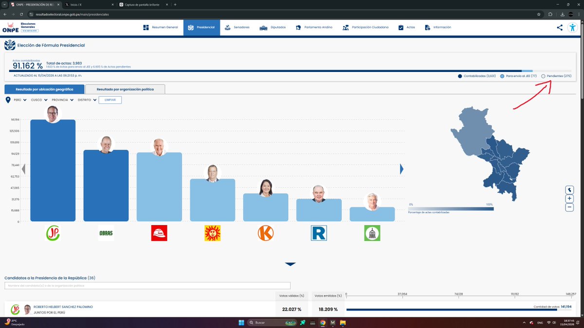Click the orange K party logo
The height and width of the screenshot is (328, 584).
pyautogui.click(x=266, y=233)
